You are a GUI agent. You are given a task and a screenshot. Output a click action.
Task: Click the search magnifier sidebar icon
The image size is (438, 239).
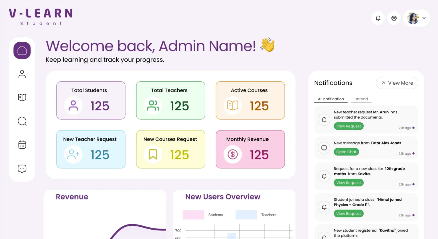[22, 121]
